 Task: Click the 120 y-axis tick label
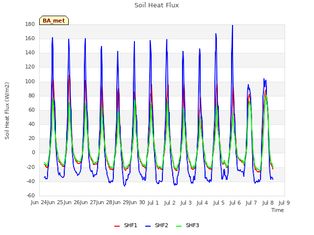[x=30, y=67]
